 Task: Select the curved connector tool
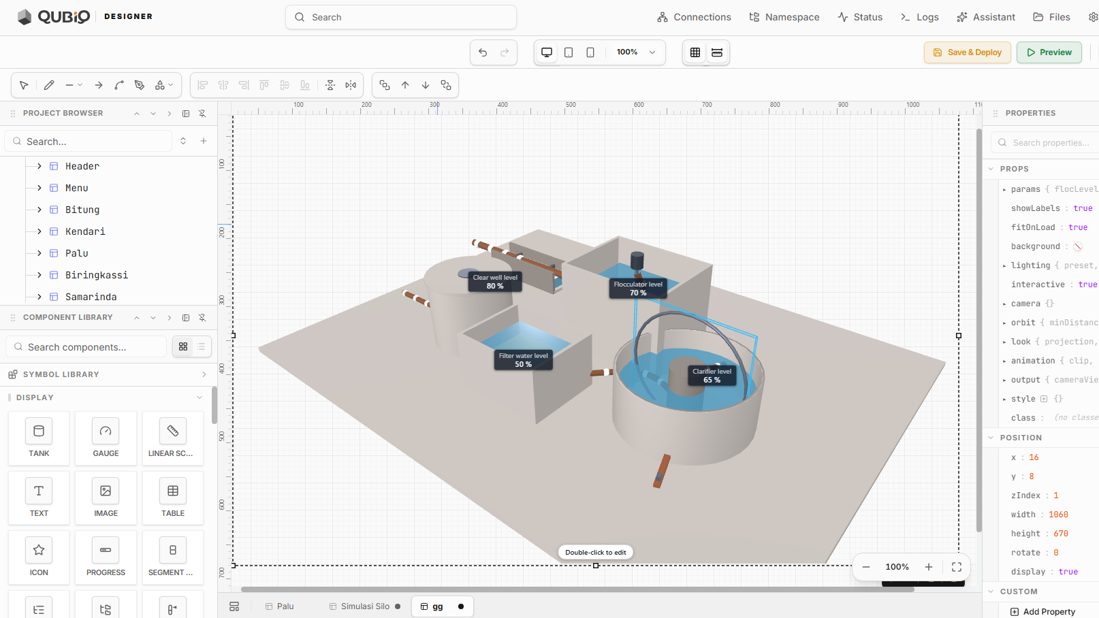click(x=119, y=85)
